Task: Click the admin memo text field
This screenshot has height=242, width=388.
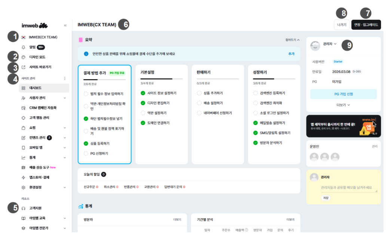Action: tap(349, 189)
